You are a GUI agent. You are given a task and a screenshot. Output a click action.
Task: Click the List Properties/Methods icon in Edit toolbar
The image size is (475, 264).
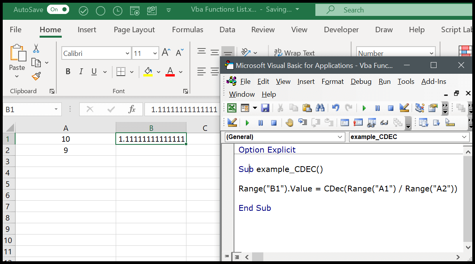click(423, 123)
